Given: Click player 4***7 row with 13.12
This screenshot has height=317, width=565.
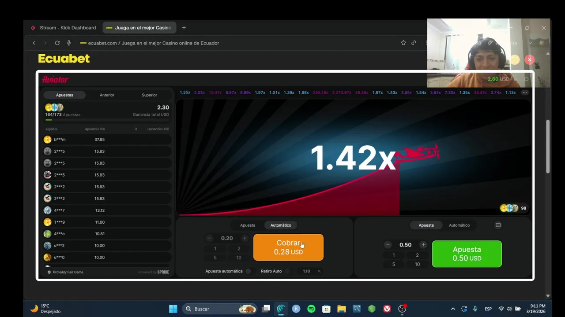Looking at the screenshot, I should point(107,210).
